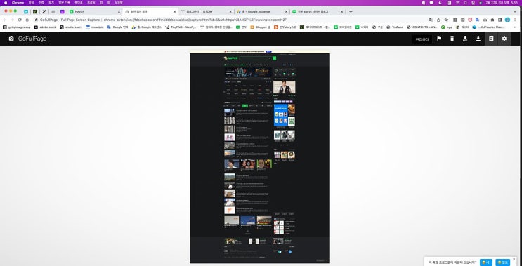Open the adobe stock bookmark
The height and width of the screenshot is (266, 522).
point(45,27)
